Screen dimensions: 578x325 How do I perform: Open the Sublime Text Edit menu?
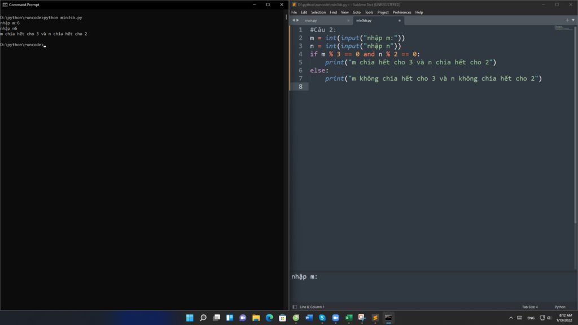coord(304,12)
